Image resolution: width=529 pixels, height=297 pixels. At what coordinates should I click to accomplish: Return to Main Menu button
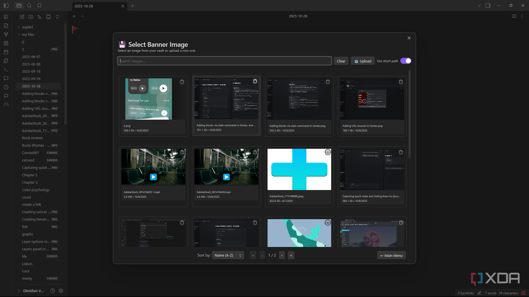tap(391, 255)
